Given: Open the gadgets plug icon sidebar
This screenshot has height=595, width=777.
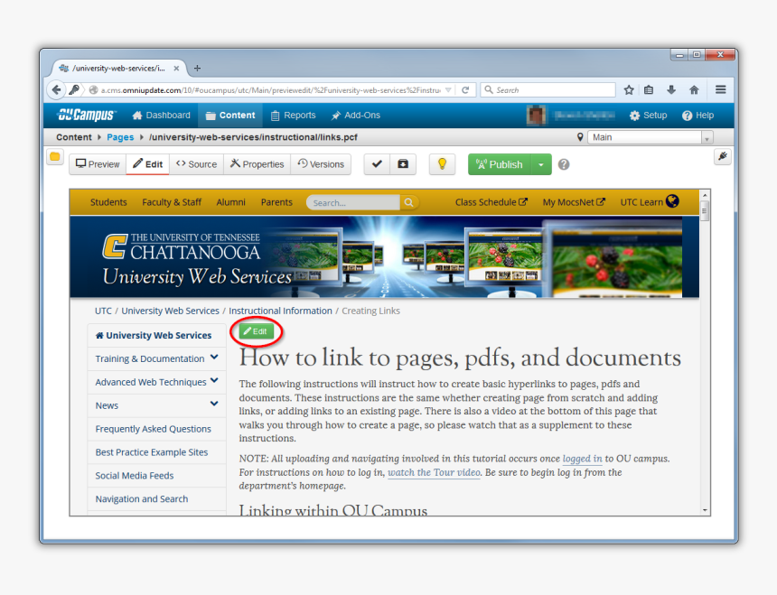Looking at the screenshot, I should coord(723,156).
